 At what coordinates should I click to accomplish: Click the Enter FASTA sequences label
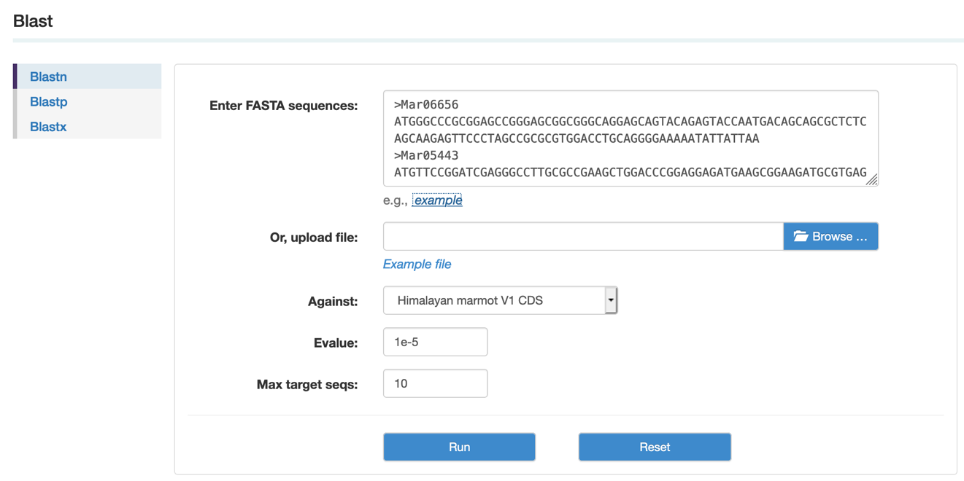tap(283, 106)
